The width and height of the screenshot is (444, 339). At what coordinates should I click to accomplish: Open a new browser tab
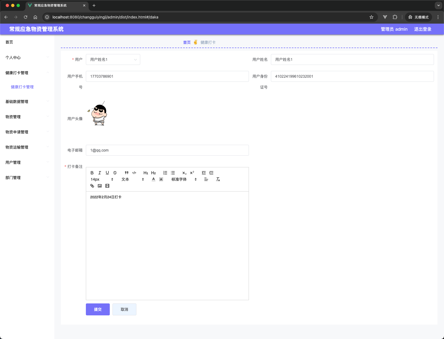(x=94, y=5)
